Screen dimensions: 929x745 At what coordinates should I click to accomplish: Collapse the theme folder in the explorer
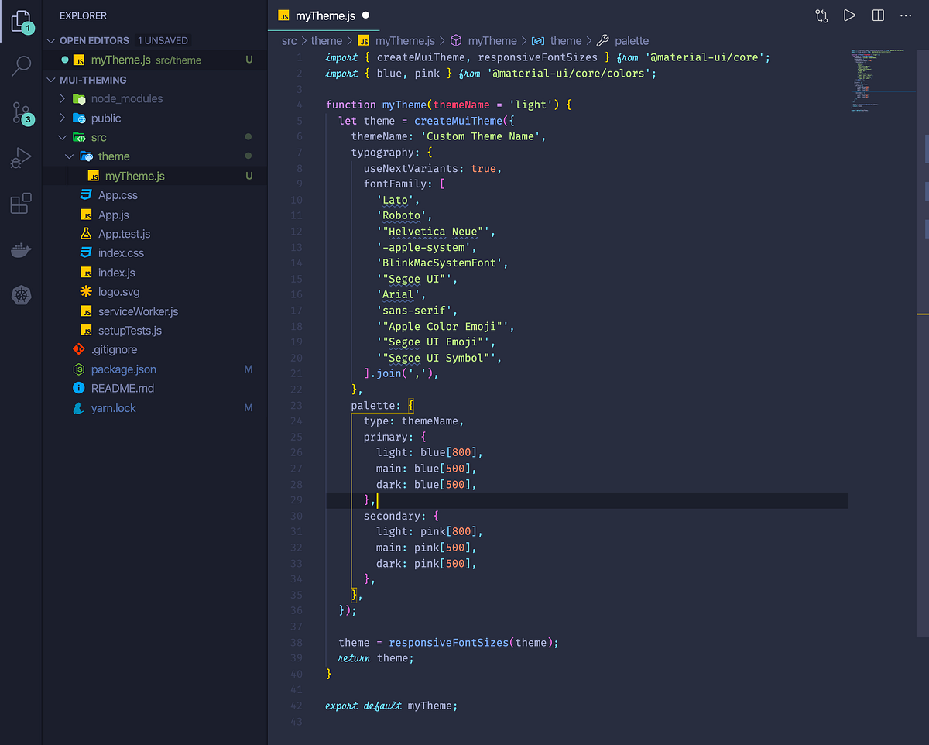pos(69,156)
